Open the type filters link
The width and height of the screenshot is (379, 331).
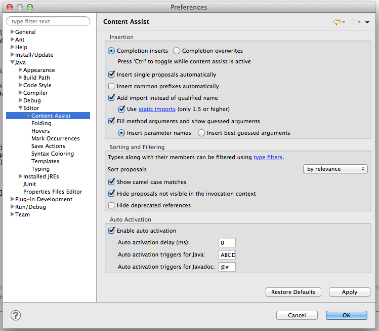(268, 157)
